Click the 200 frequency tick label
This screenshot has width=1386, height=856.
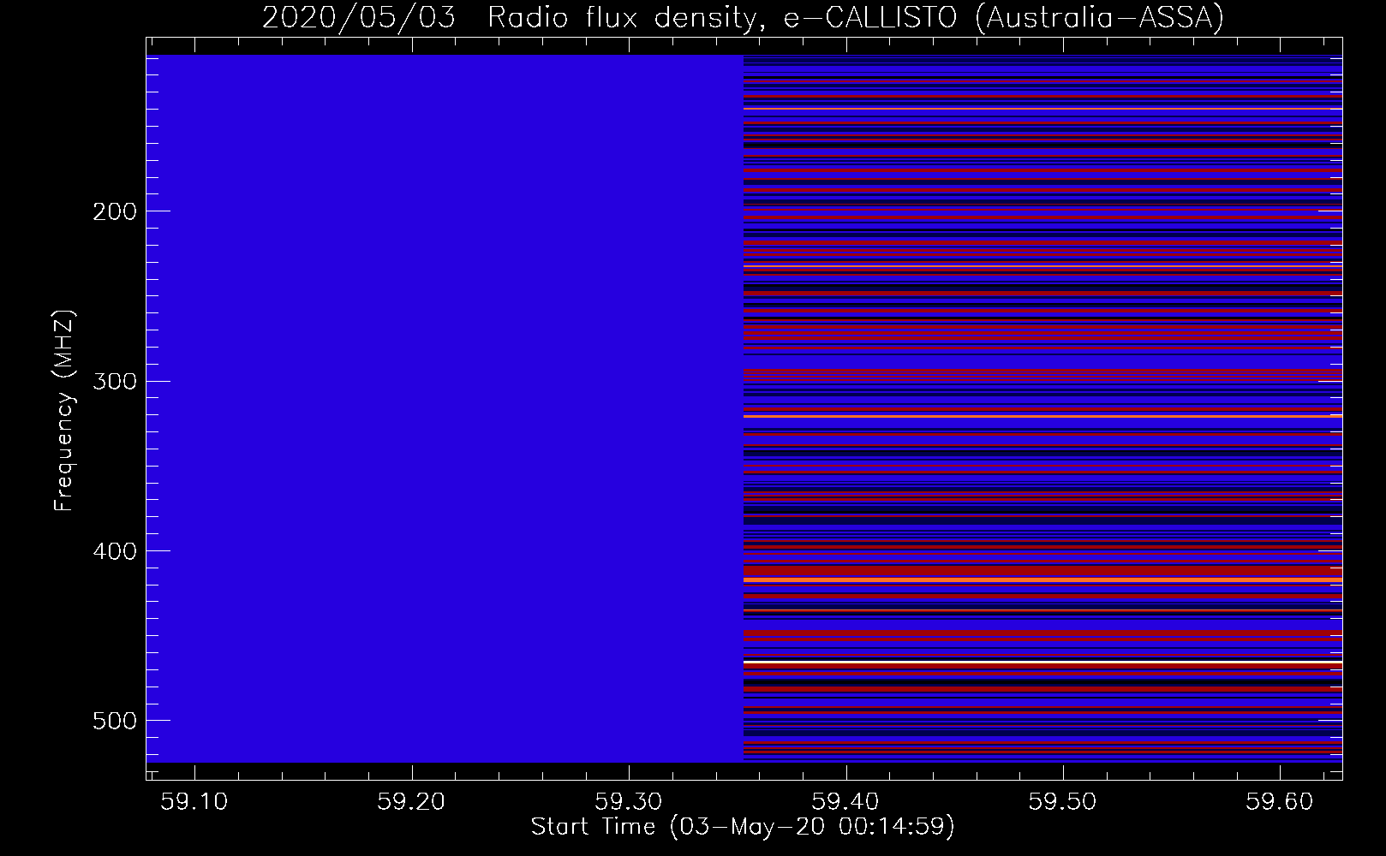point(114,211)
